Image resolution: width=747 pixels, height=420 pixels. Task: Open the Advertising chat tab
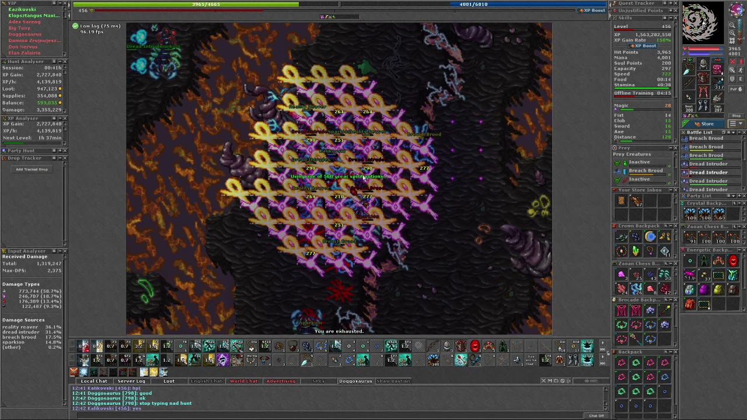tap(281, 381)
